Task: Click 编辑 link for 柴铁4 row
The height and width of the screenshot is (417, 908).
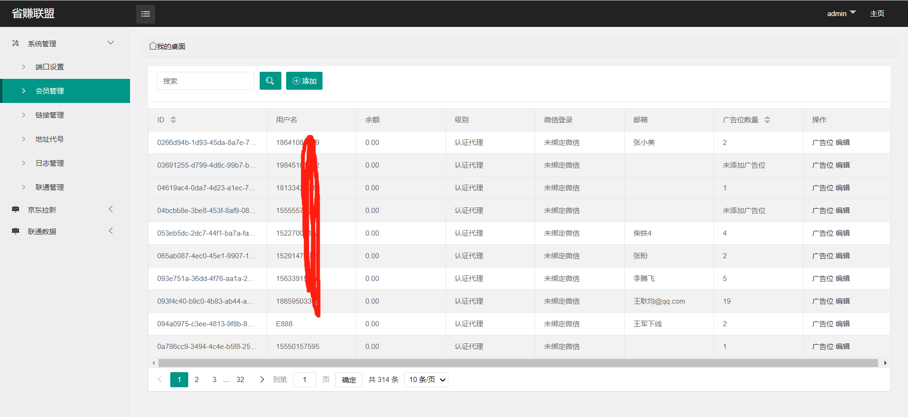Action: pyautogui.click(x=843, y=233)
